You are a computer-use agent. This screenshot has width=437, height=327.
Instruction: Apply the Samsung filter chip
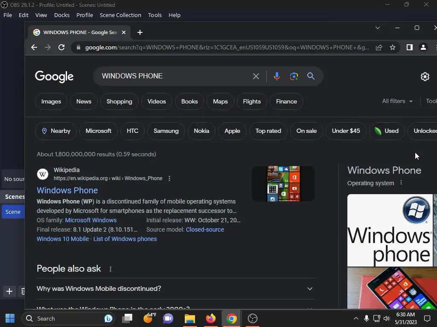point(166,131)
